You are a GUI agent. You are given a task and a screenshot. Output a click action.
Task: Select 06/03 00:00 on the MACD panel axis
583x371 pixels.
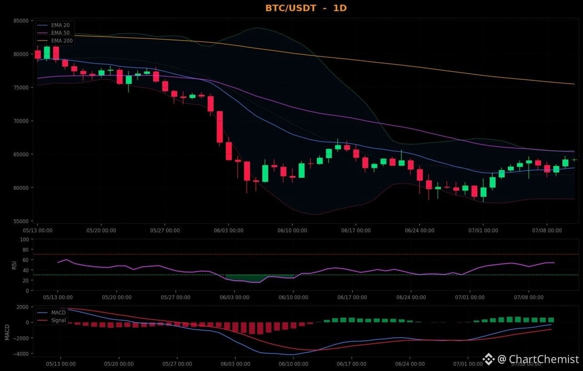pos(235,364)
